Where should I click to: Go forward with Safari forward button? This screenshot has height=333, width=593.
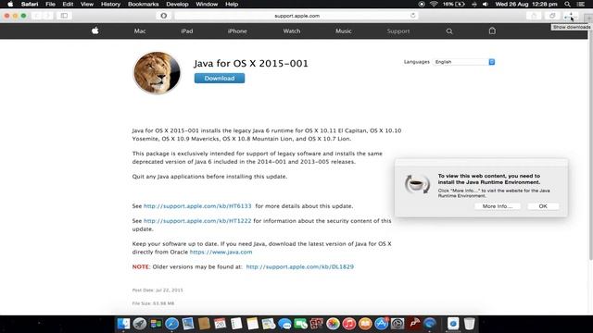click(x=47, y=16)
